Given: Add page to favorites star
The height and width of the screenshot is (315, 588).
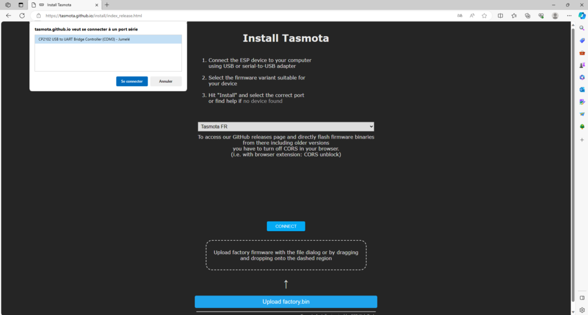Looking at the screenshot, I should pos(485,16).
